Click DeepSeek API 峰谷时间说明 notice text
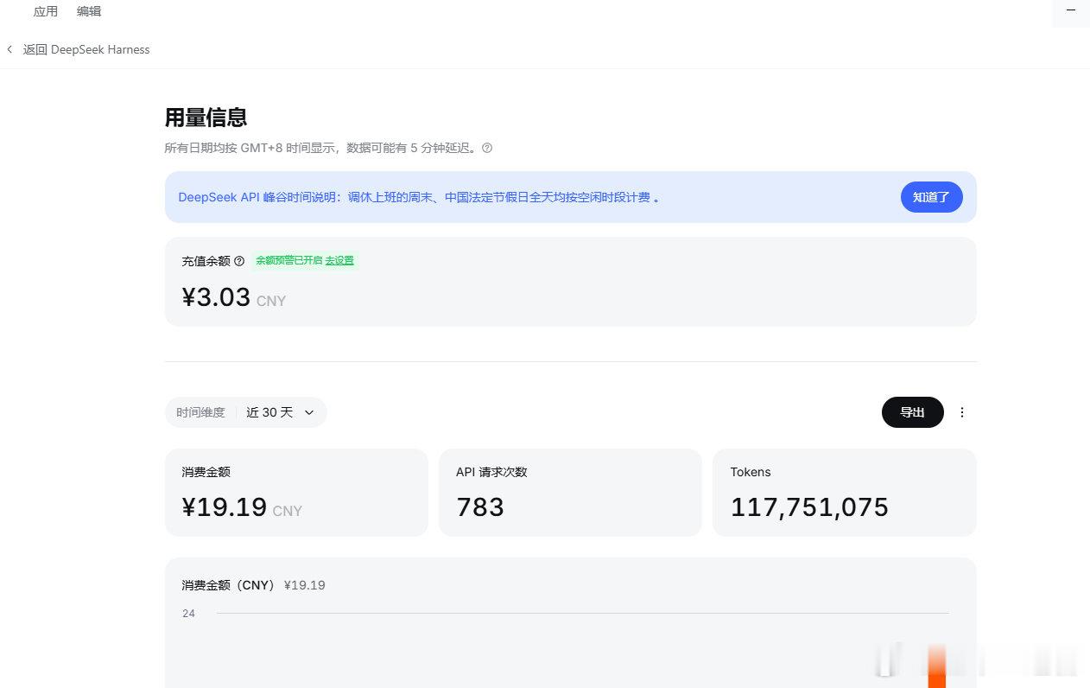This screenshot has height=688, width=1090. (419, 197)
